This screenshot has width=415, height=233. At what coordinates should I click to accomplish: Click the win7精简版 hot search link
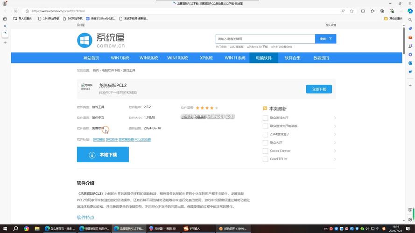point(236,47)
